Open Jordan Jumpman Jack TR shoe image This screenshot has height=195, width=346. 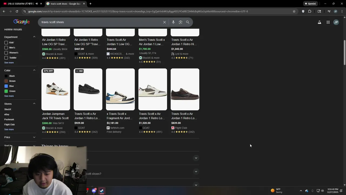tap(56, 89)
